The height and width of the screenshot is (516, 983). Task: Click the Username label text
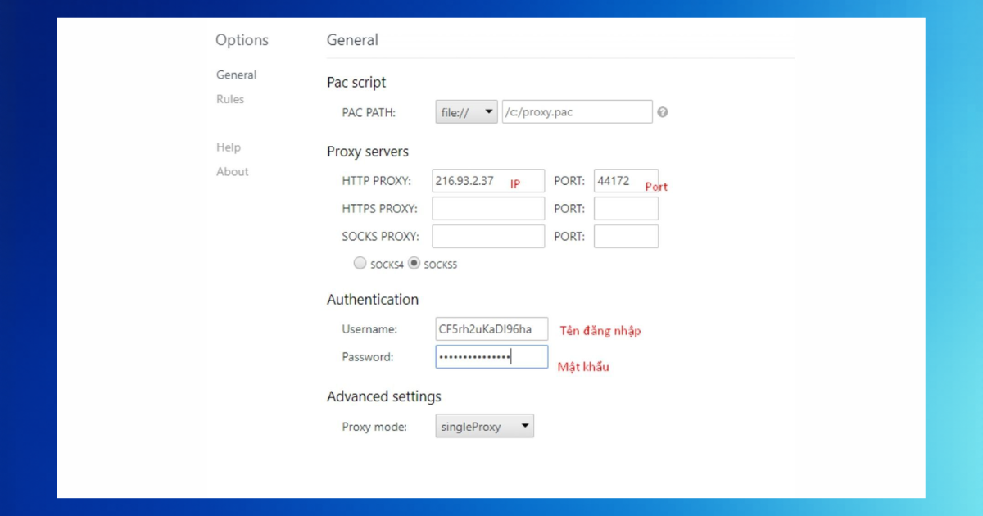coord(369,329)
